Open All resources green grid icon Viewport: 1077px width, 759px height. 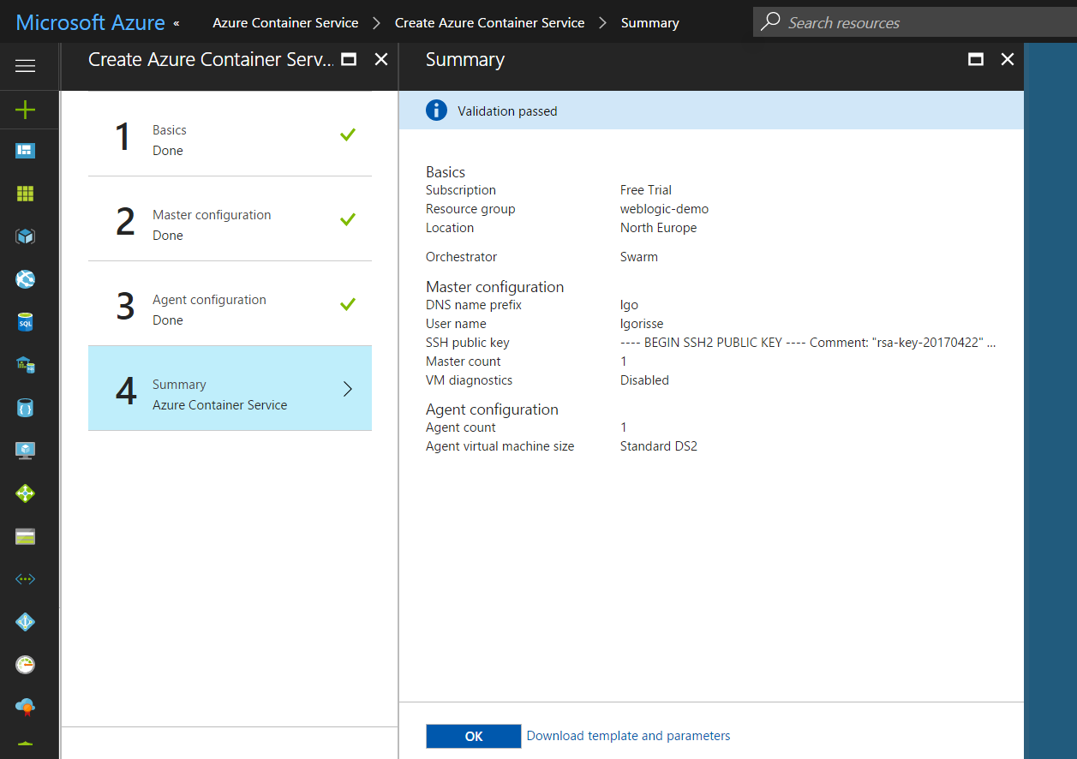coord(26,194)
